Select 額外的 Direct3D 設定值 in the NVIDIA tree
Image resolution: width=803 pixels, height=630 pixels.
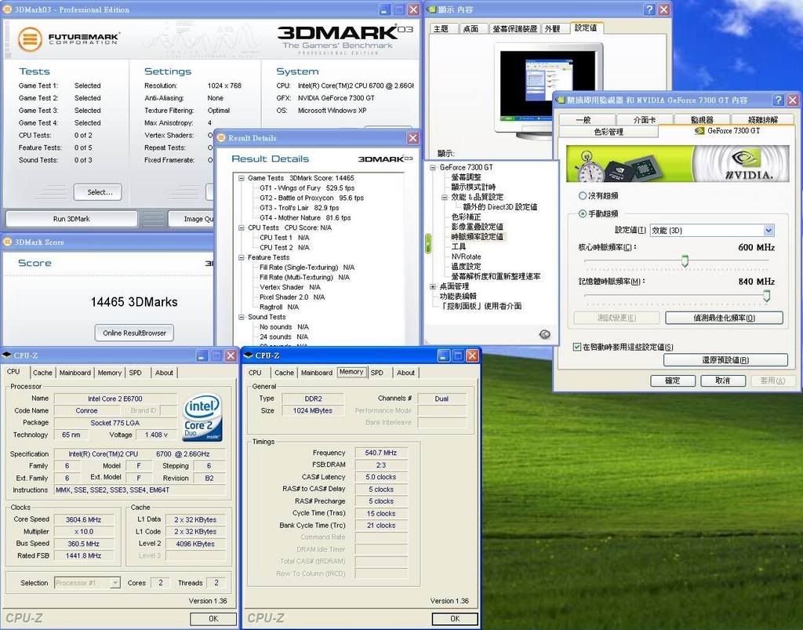pos(500,207)
